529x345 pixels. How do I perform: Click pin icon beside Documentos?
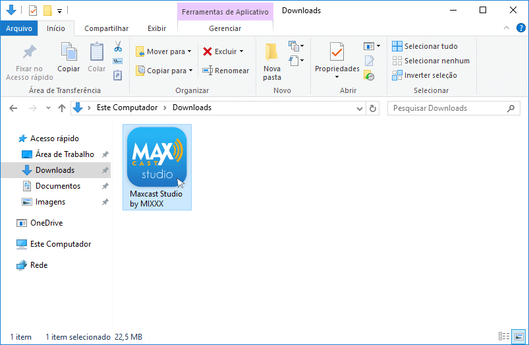(x=105, y=186)
